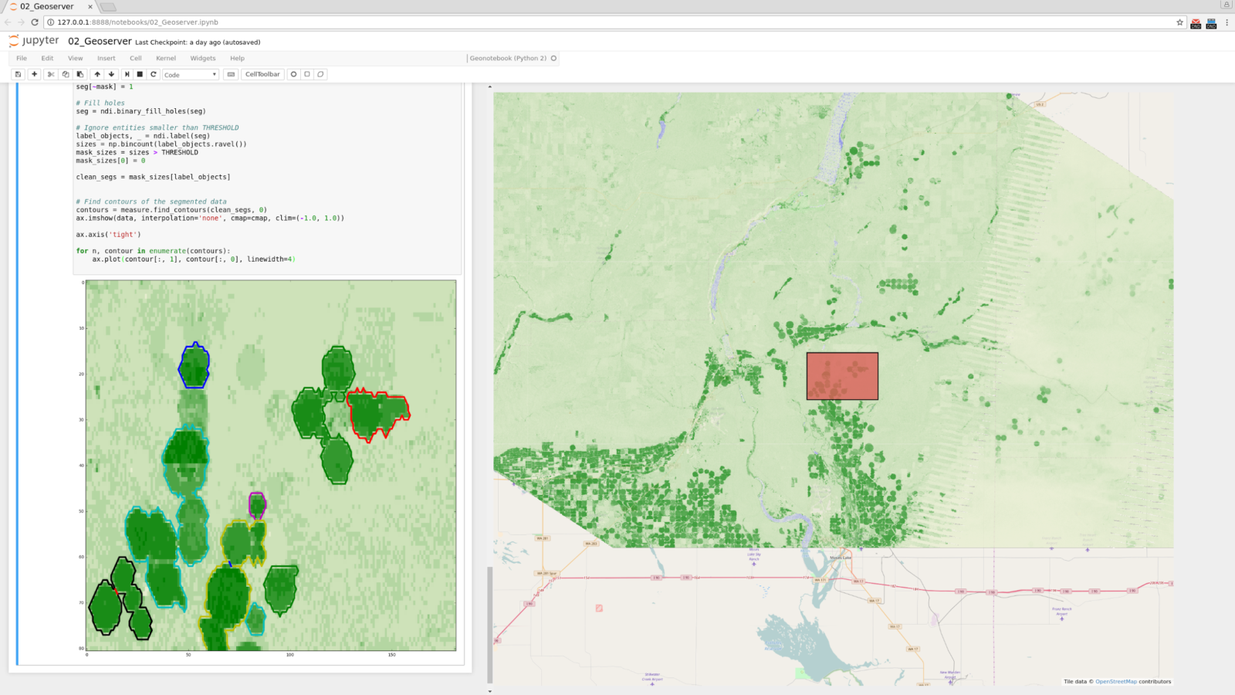This screenshot has height=695, width=1235.
Task: Open the command palette keyboard icon
Action: coord(230,74)
